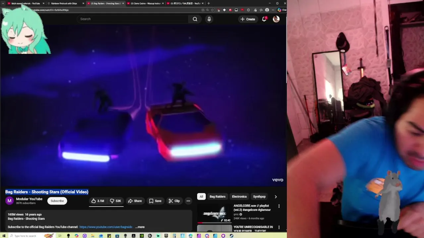The height and width of the screenshot is (238, 424).
Task: Focus the YouTube search field
Action: click(x=132, y=19)
